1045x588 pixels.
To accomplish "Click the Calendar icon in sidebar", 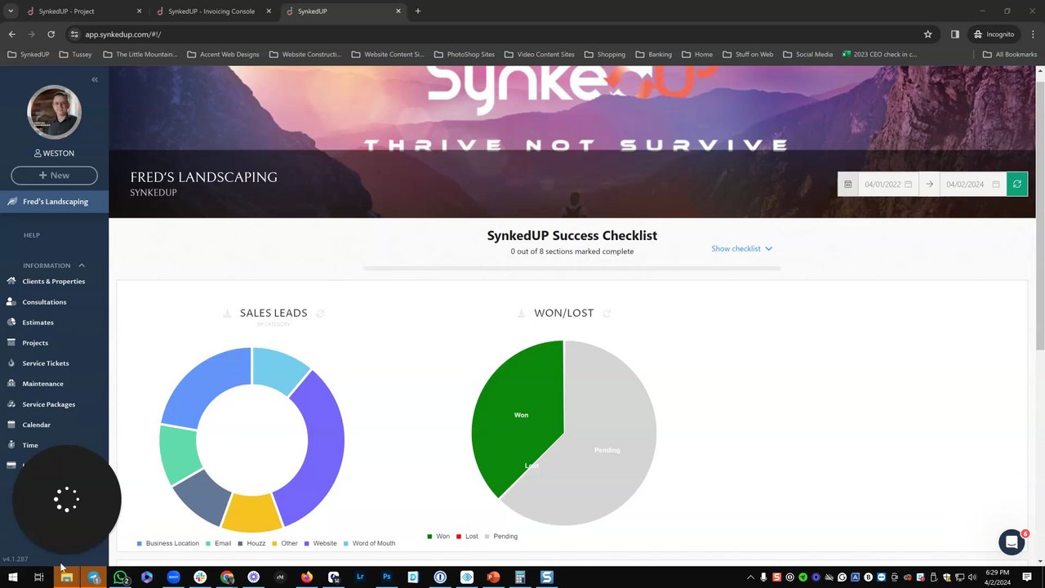I will coord(11,424).
